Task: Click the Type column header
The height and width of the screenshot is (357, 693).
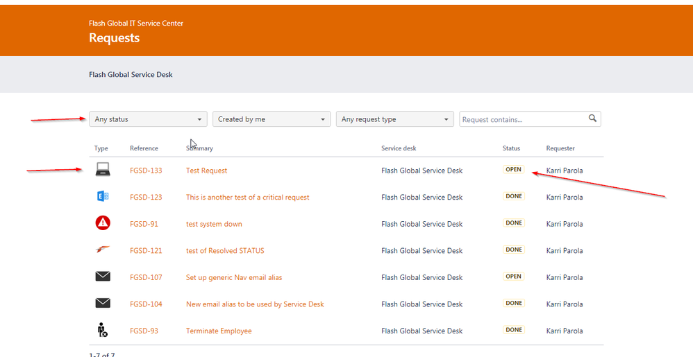Action: (x=101, y=148)
